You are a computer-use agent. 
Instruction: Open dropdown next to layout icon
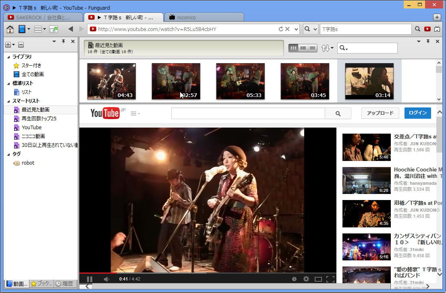click(44, 29)
